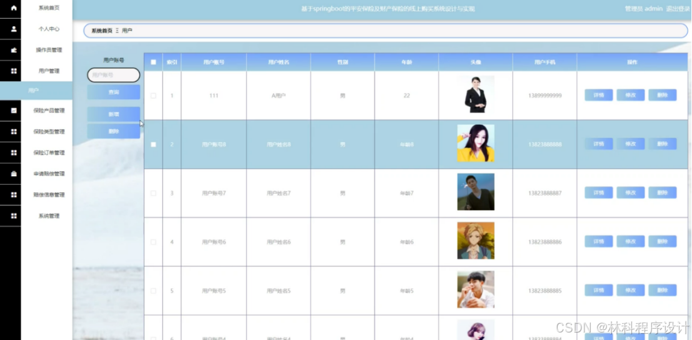Toggle the select-all checkbox in table header
Screen dimensions: 692x340
coord(153,62)
